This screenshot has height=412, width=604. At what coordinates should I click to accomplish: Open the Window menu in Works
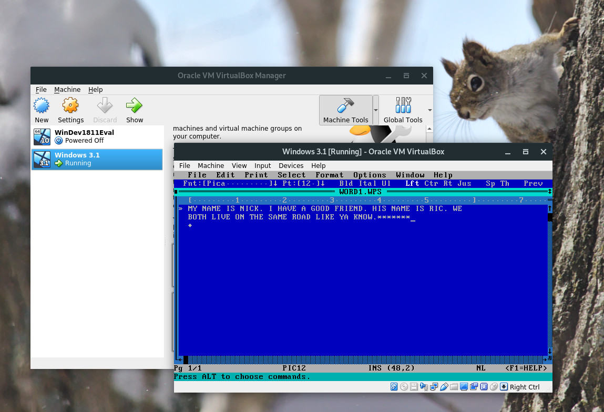[x=410, y=175]
